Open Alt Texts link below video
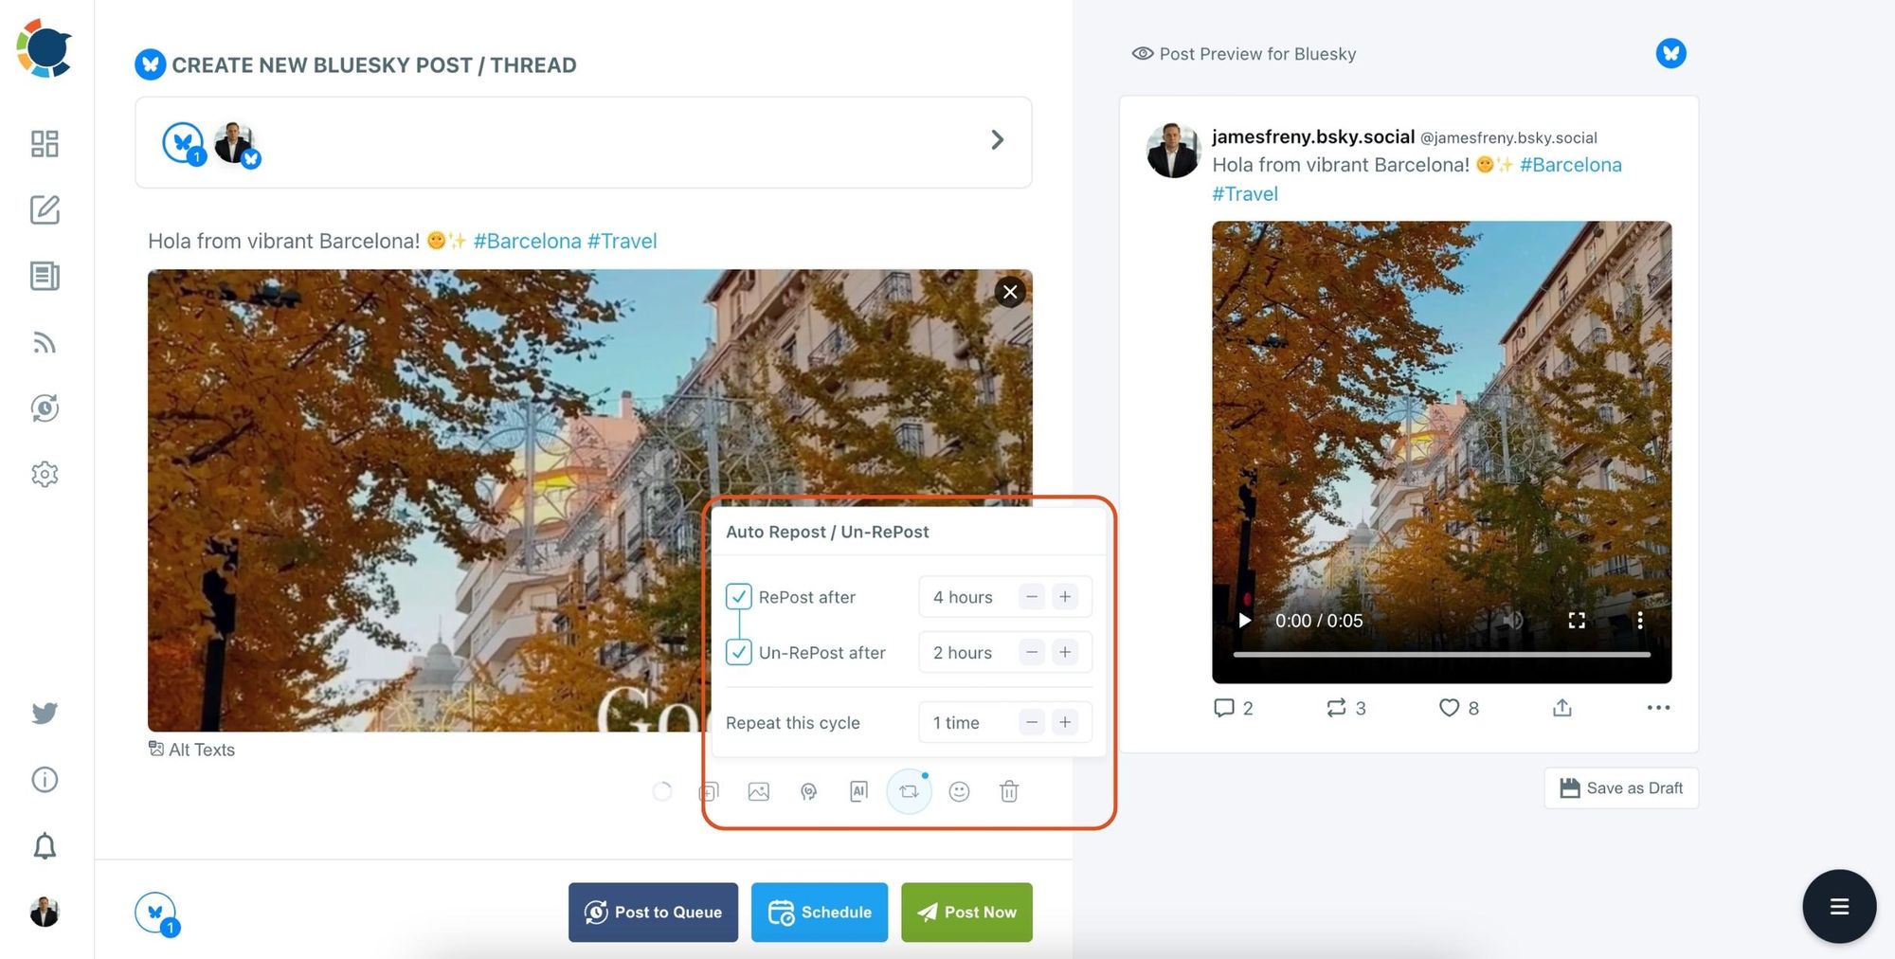Viewport: 1895px width, 959px height. point(191,750)
